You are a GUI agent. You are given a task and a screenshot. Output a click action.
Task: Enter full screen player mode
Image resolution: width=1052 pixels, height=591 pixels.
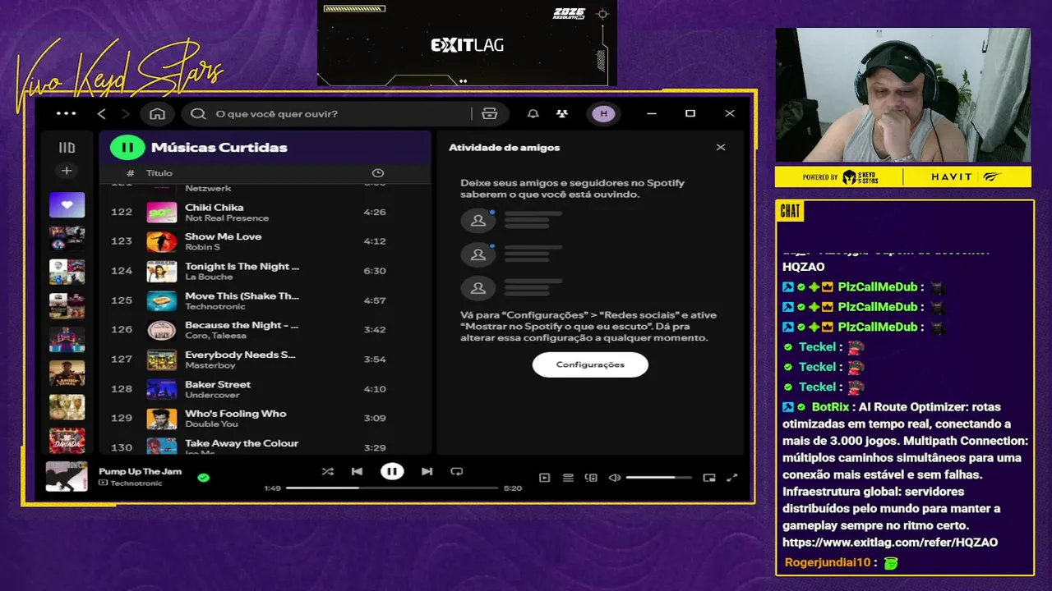click(x=732, y=478)
